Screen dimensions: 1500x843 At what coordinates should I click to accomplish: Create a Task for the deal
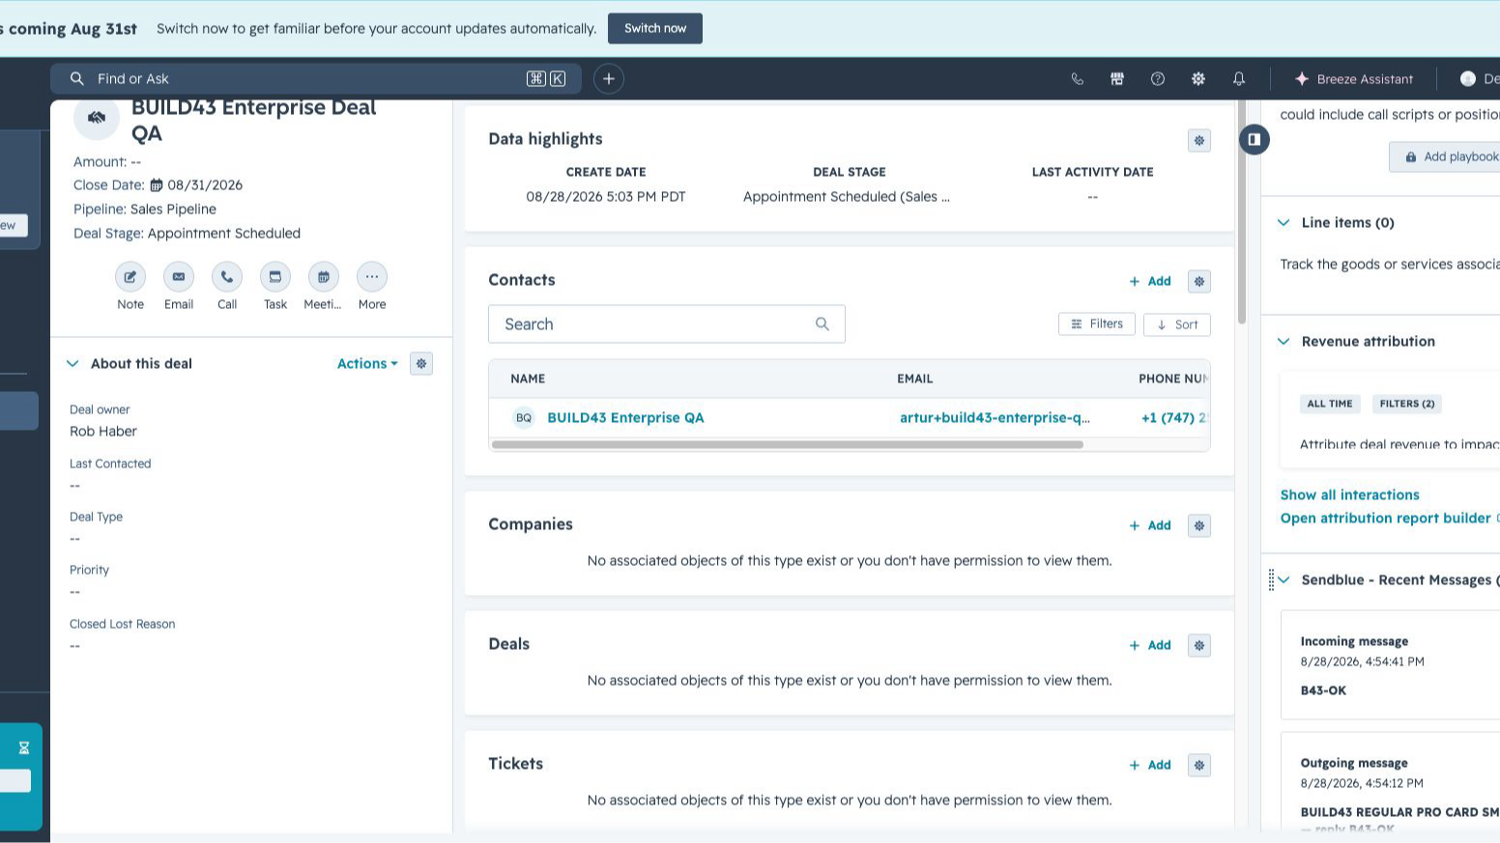[275, 277]
